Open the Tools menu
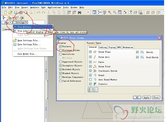The height and width of the screenshot is (122, 168). pos(66,7)
